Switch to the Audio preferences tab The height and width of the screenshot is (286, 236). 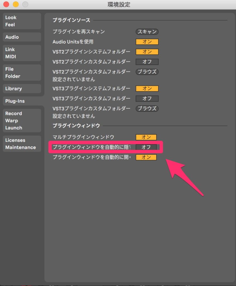22,37
